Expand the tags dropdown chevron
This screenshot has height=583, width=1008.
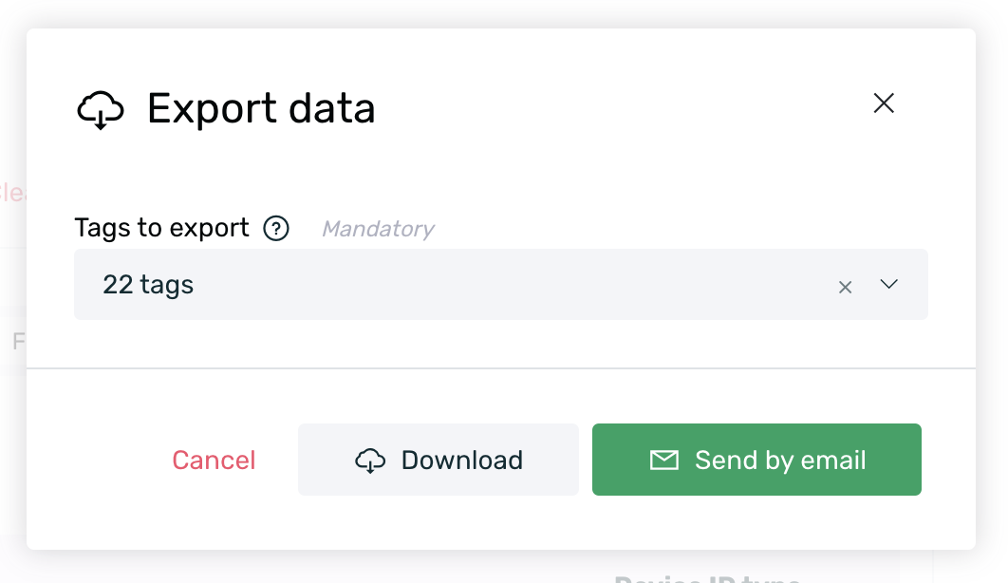(888, 284)
